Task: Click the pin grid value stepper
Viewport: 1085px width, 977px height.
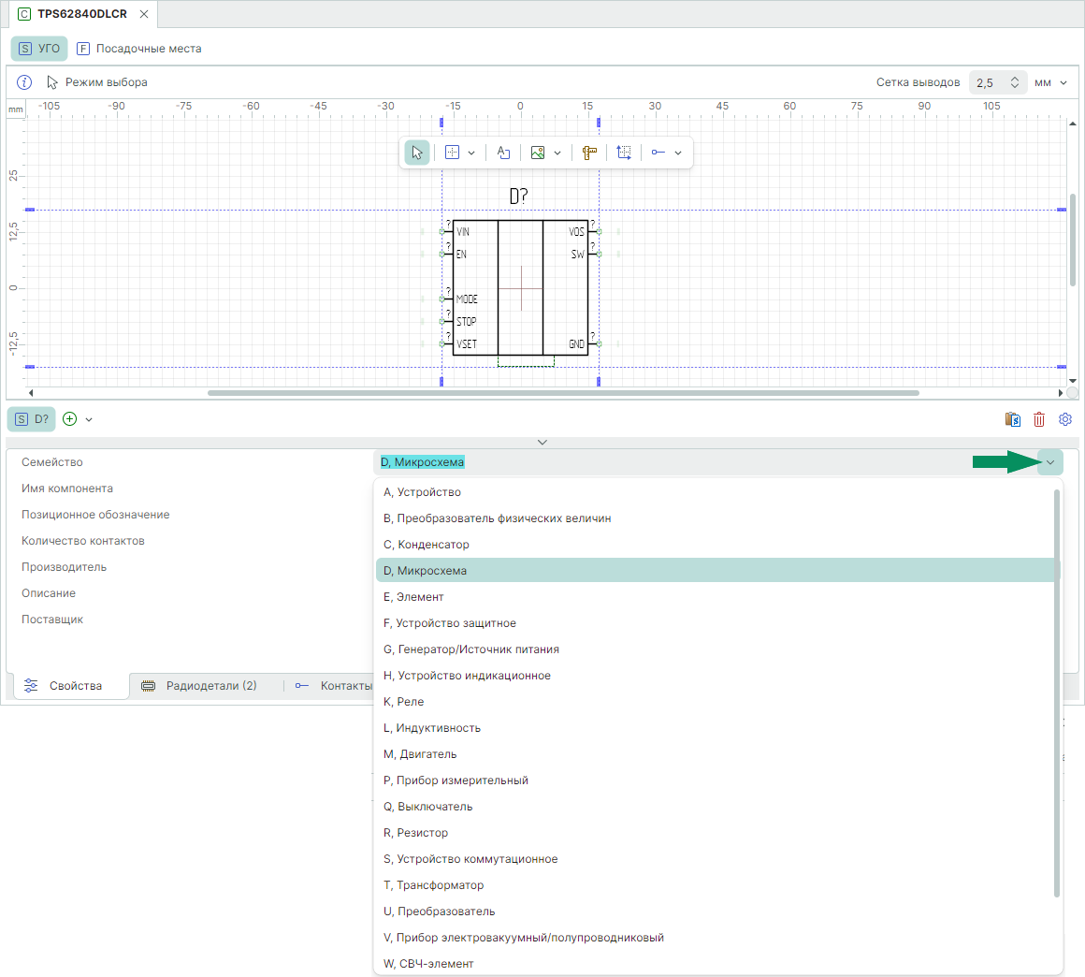Action: [1015, 82]
